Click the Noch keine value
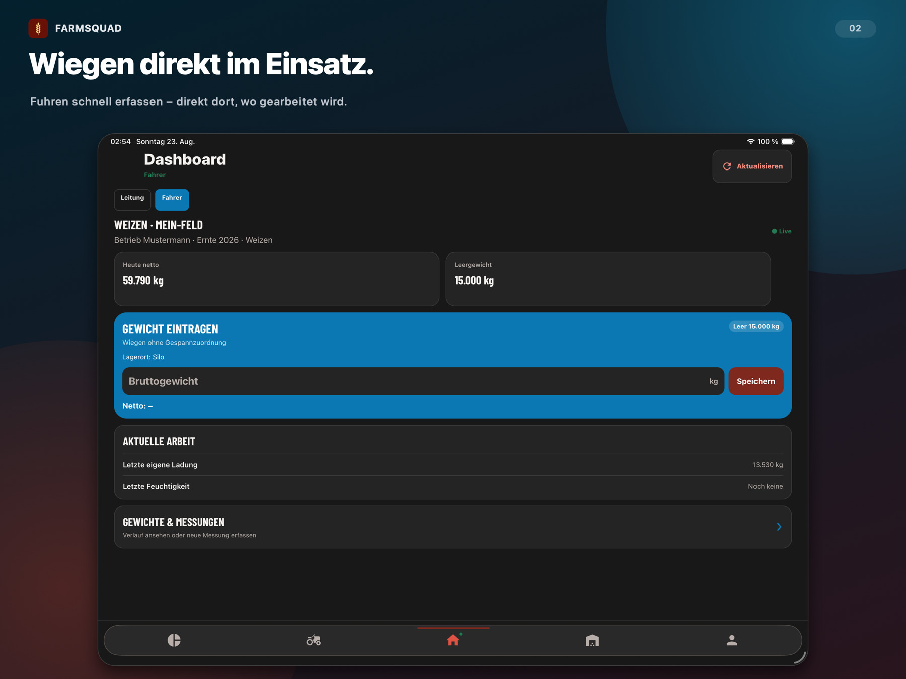Image resolution: width=906 pixels, height=679 pixels. pos(765,486)
